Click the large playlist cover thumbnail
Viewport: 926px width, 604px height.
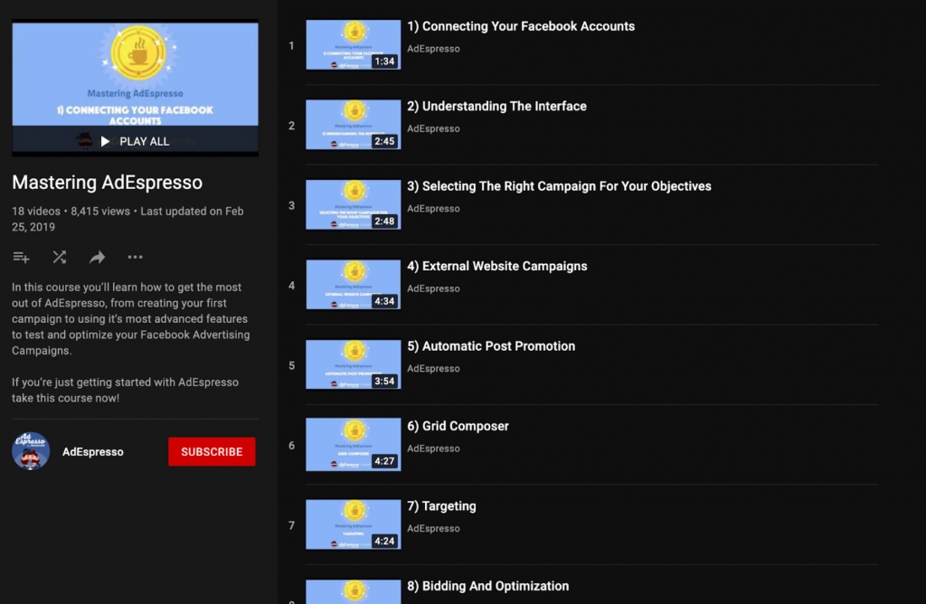pos(136,88)
